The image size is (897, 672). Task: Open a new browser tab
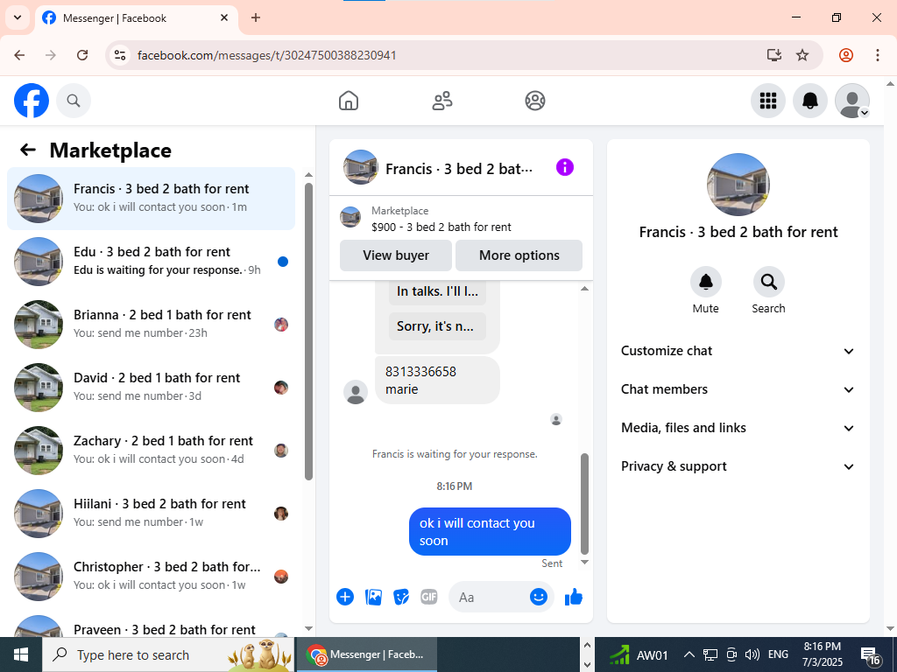point(256,17)
